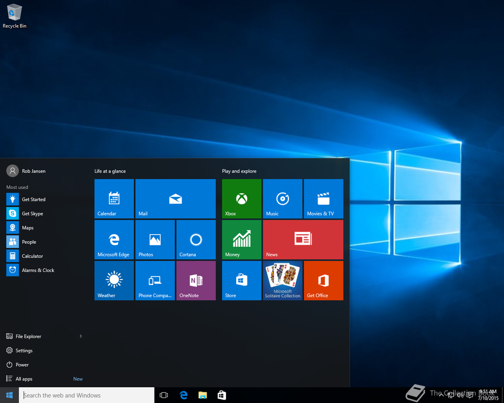
Task: Open the OneNote tile
Action: coord(195,280)
